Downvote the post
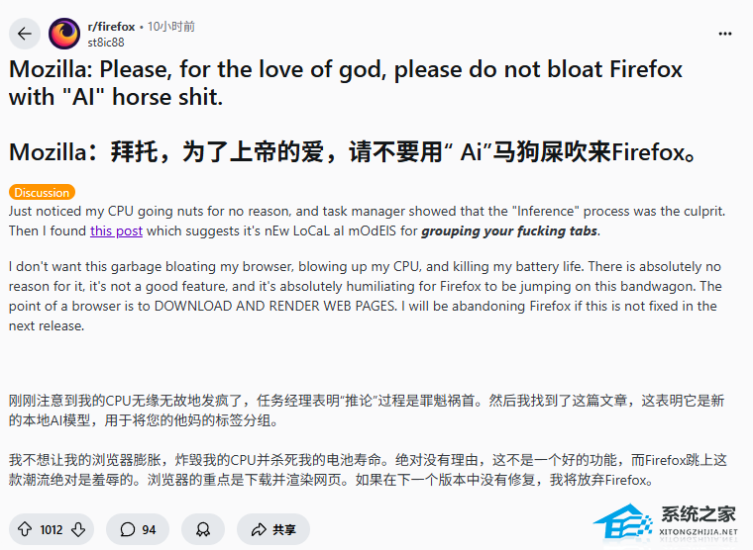This screenshot has width=753, height=550. 78,529
